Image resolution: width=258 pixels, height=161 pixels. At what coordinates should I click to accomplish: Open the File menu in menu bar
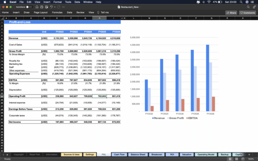coord(21,2)
